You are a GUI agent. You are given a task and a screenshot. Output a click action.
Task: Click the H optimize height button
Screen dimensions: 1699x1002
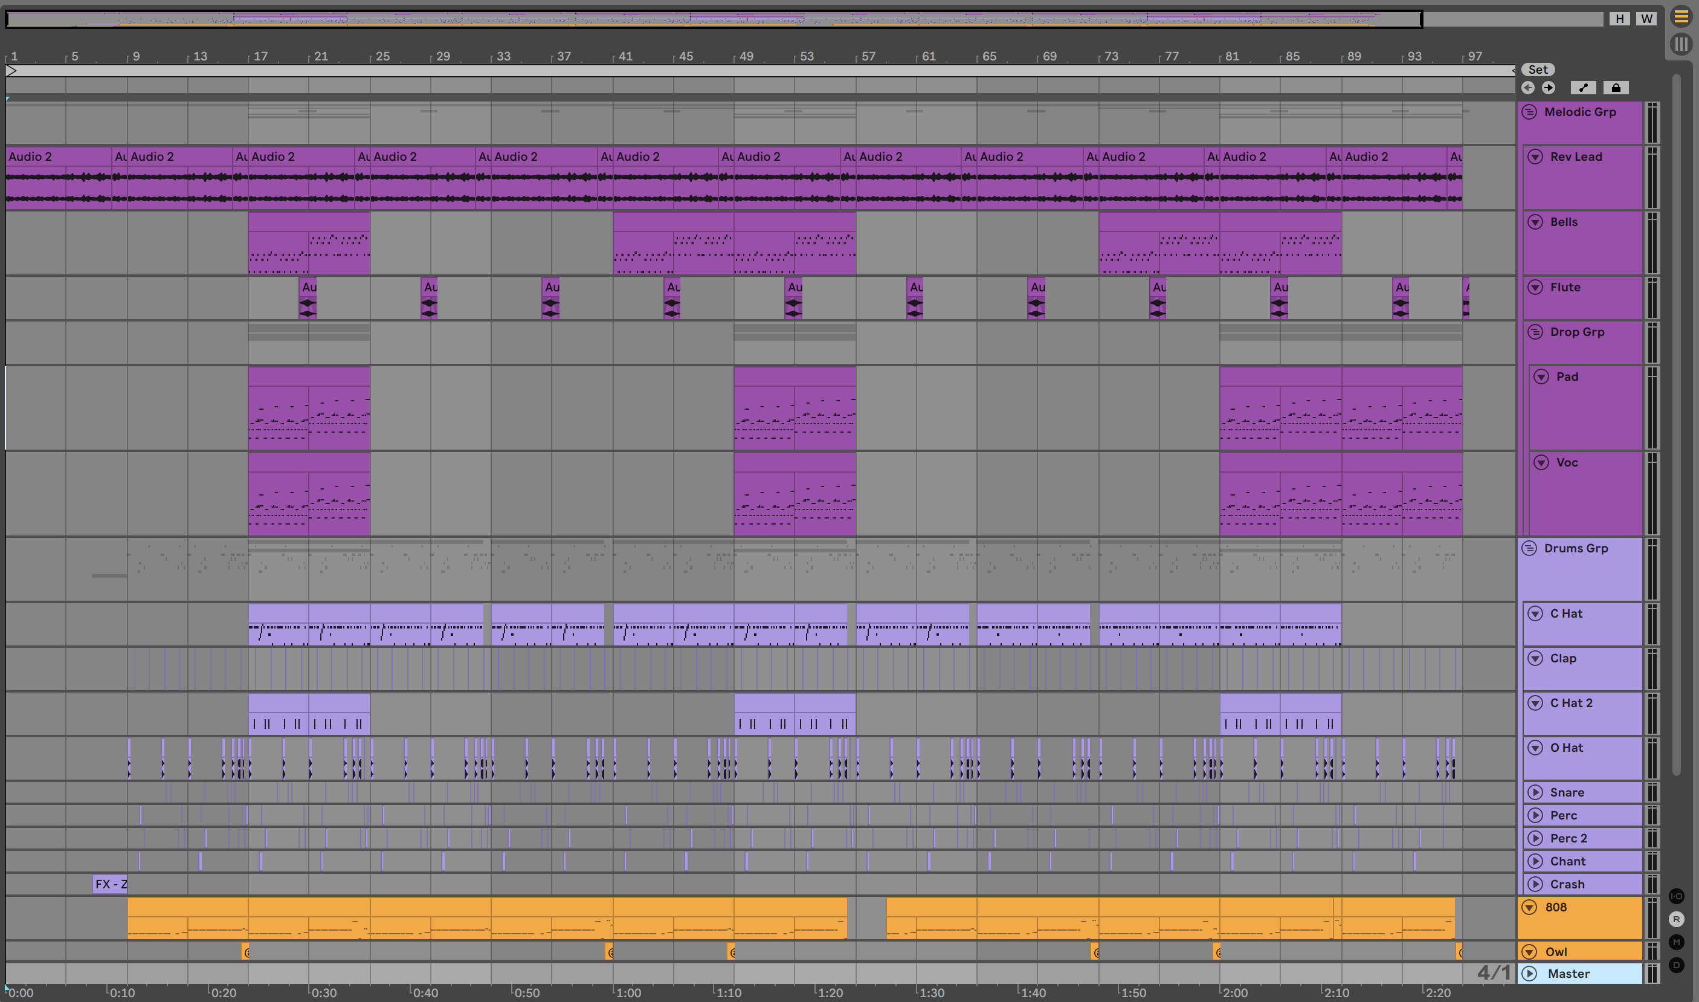pos(1619,19)
